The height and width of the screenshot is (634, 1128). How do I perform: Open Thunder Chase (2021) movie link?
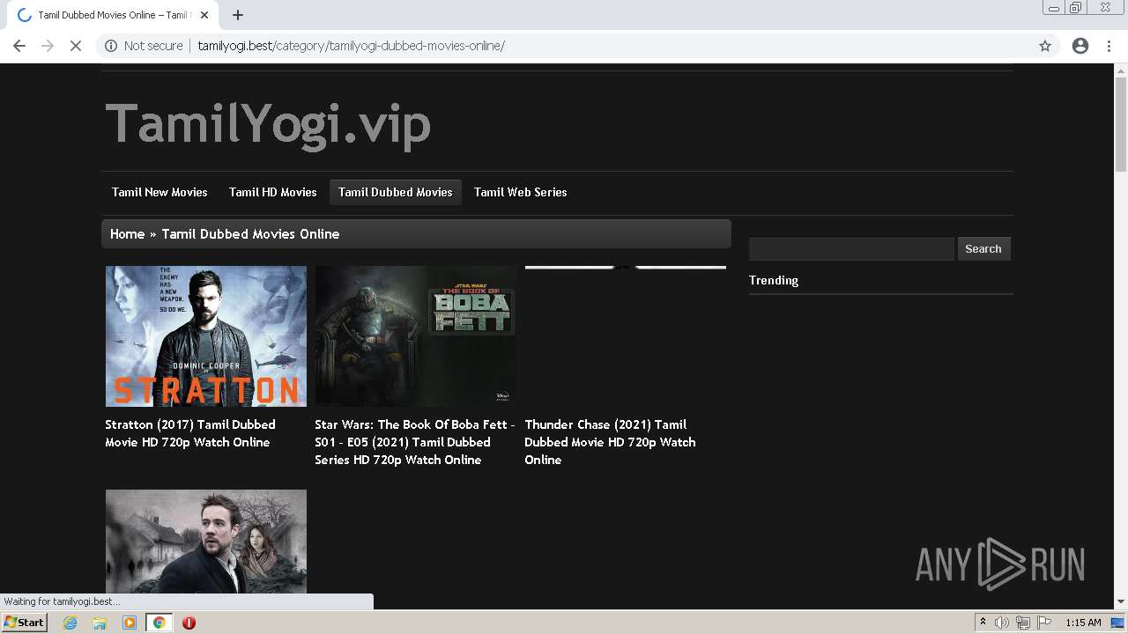(x=610, y=442)
